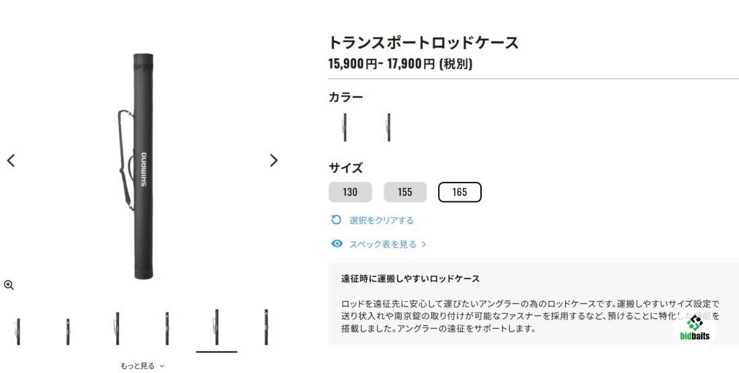Choose the second color swatch
The width and height of the screenshot is (739, 373).
click(388, 127)
